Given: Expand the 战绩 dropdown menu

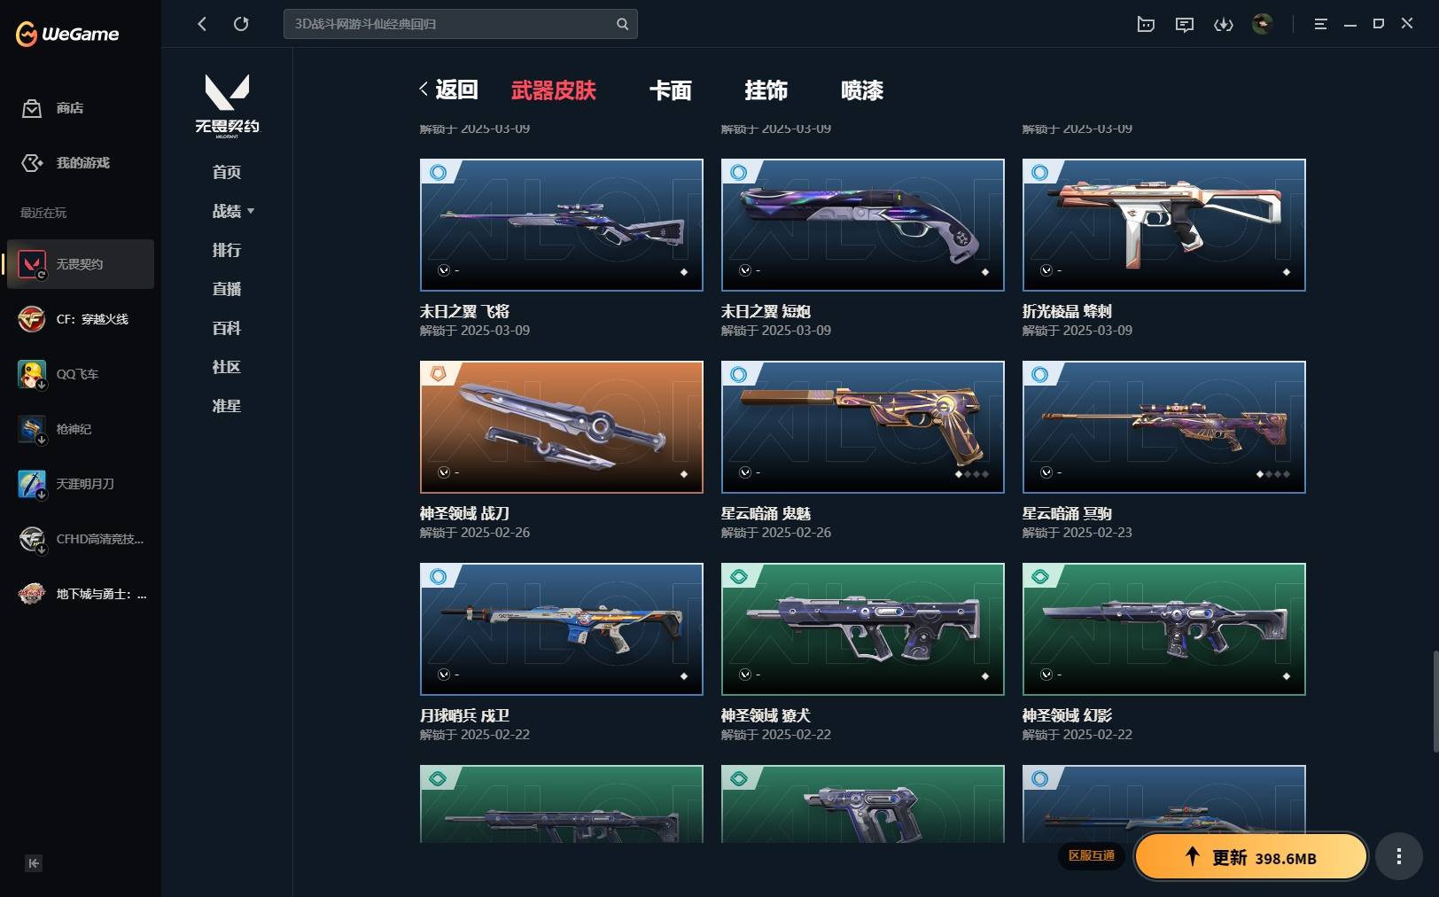Looking at the screenshot, I should tap(233, 211).
